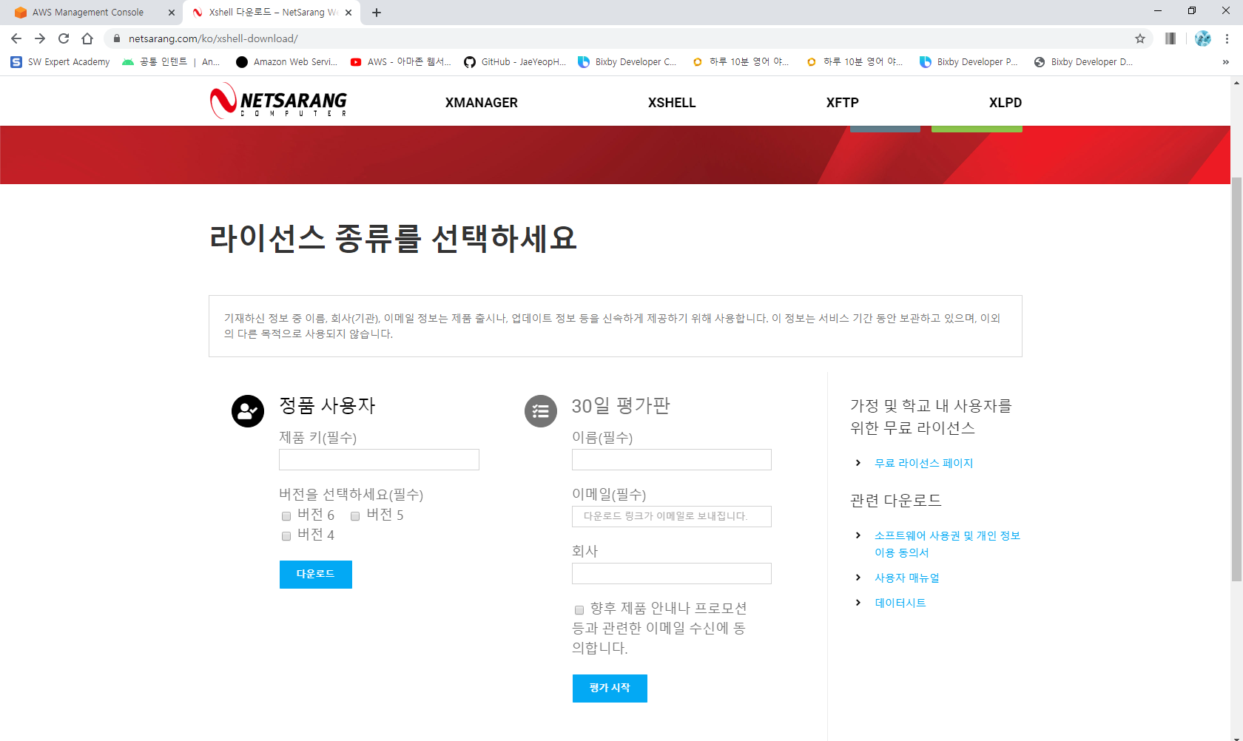Open the XSHELL menu

coord(672,103)
